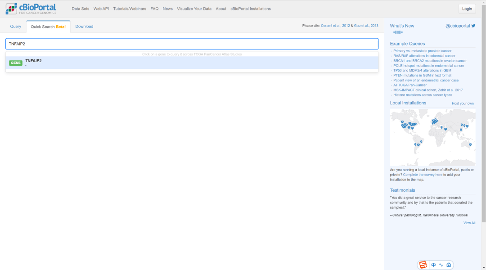Viewport: 486px width, 270px height.
Task: Click the Sogou input method logo
Action: 423,265
